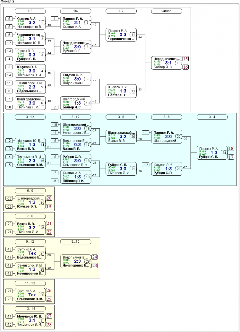The width and height of the screenshot is (240, 332).
Task: Open final match score 3:1 Чередниченко–Балтер
Action: pyautogui.click(x=168, y=63)
